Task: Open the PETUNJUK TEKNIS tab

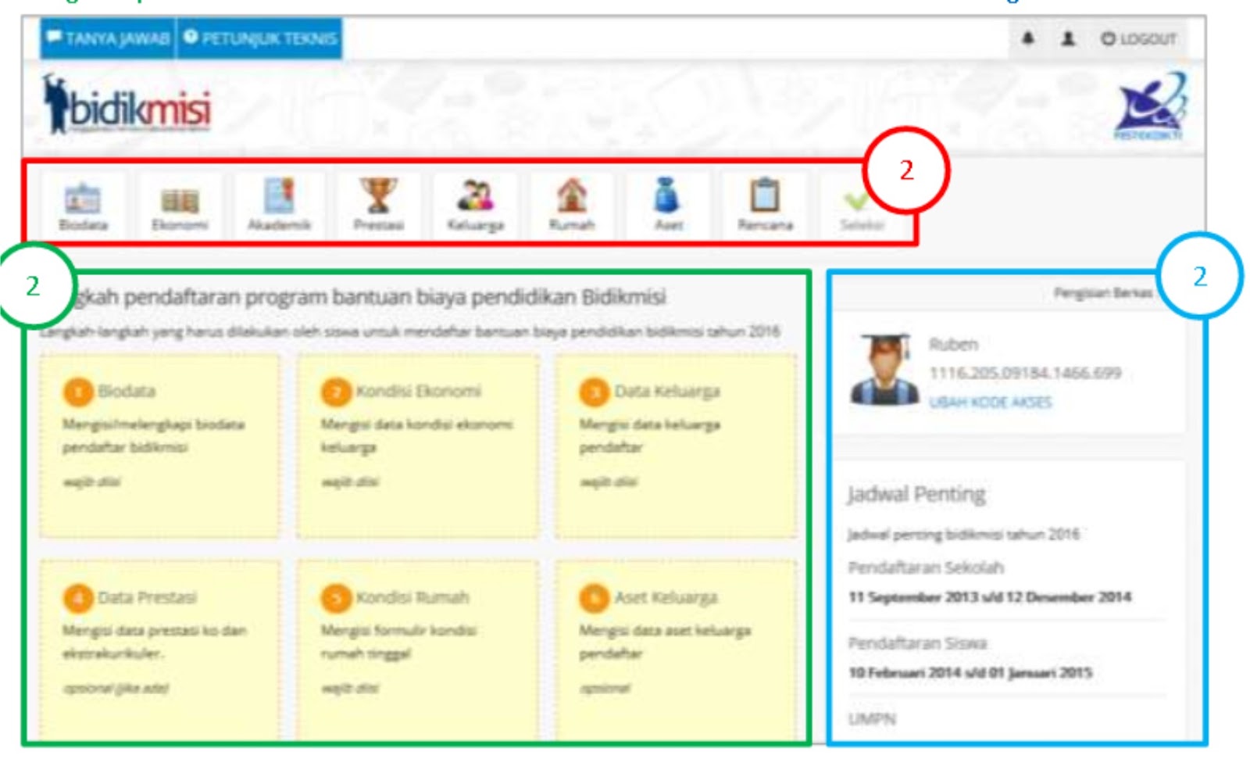Action: [260, 38]
